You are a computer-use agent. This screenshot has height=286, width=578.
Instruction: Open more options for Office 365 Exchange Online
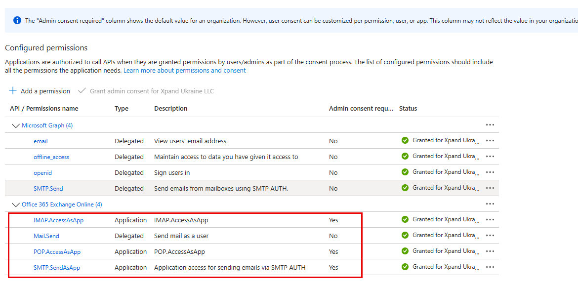[x=490, y=204]
